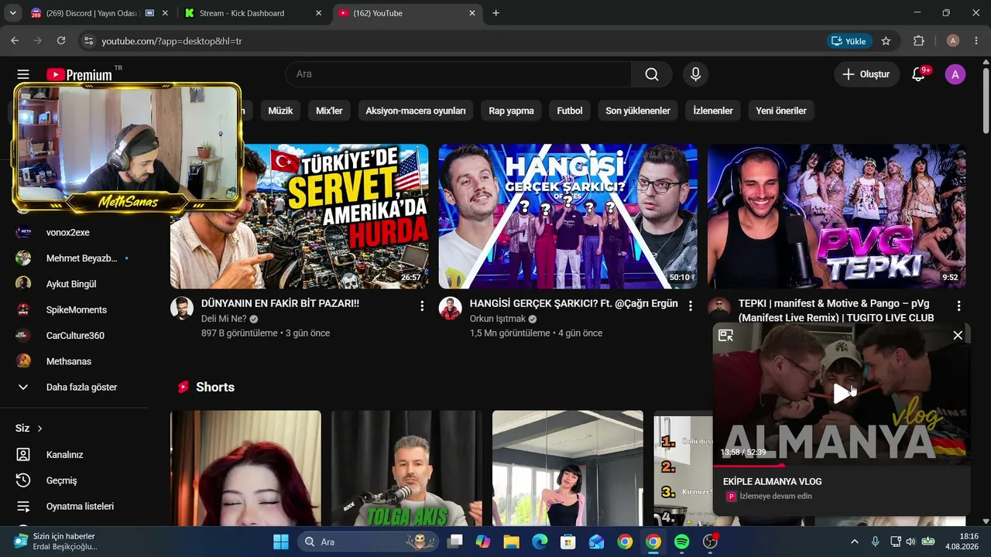The height and width of the screenshot is (557, 991).
Task: Open HANGİSİ GERÇEK ŞARKICI video thumbnail
Action: (568, 217)
